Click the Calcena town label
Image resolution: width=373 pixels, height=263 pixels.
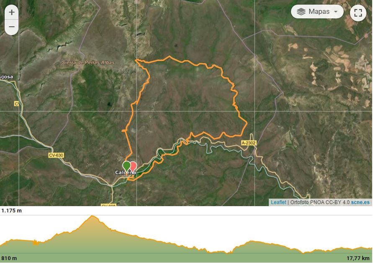coord(125,173)
